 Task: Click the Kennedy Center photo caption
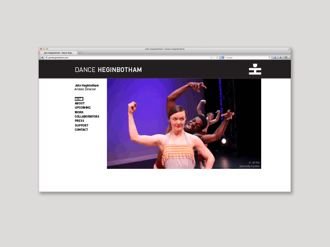(249, 164)
